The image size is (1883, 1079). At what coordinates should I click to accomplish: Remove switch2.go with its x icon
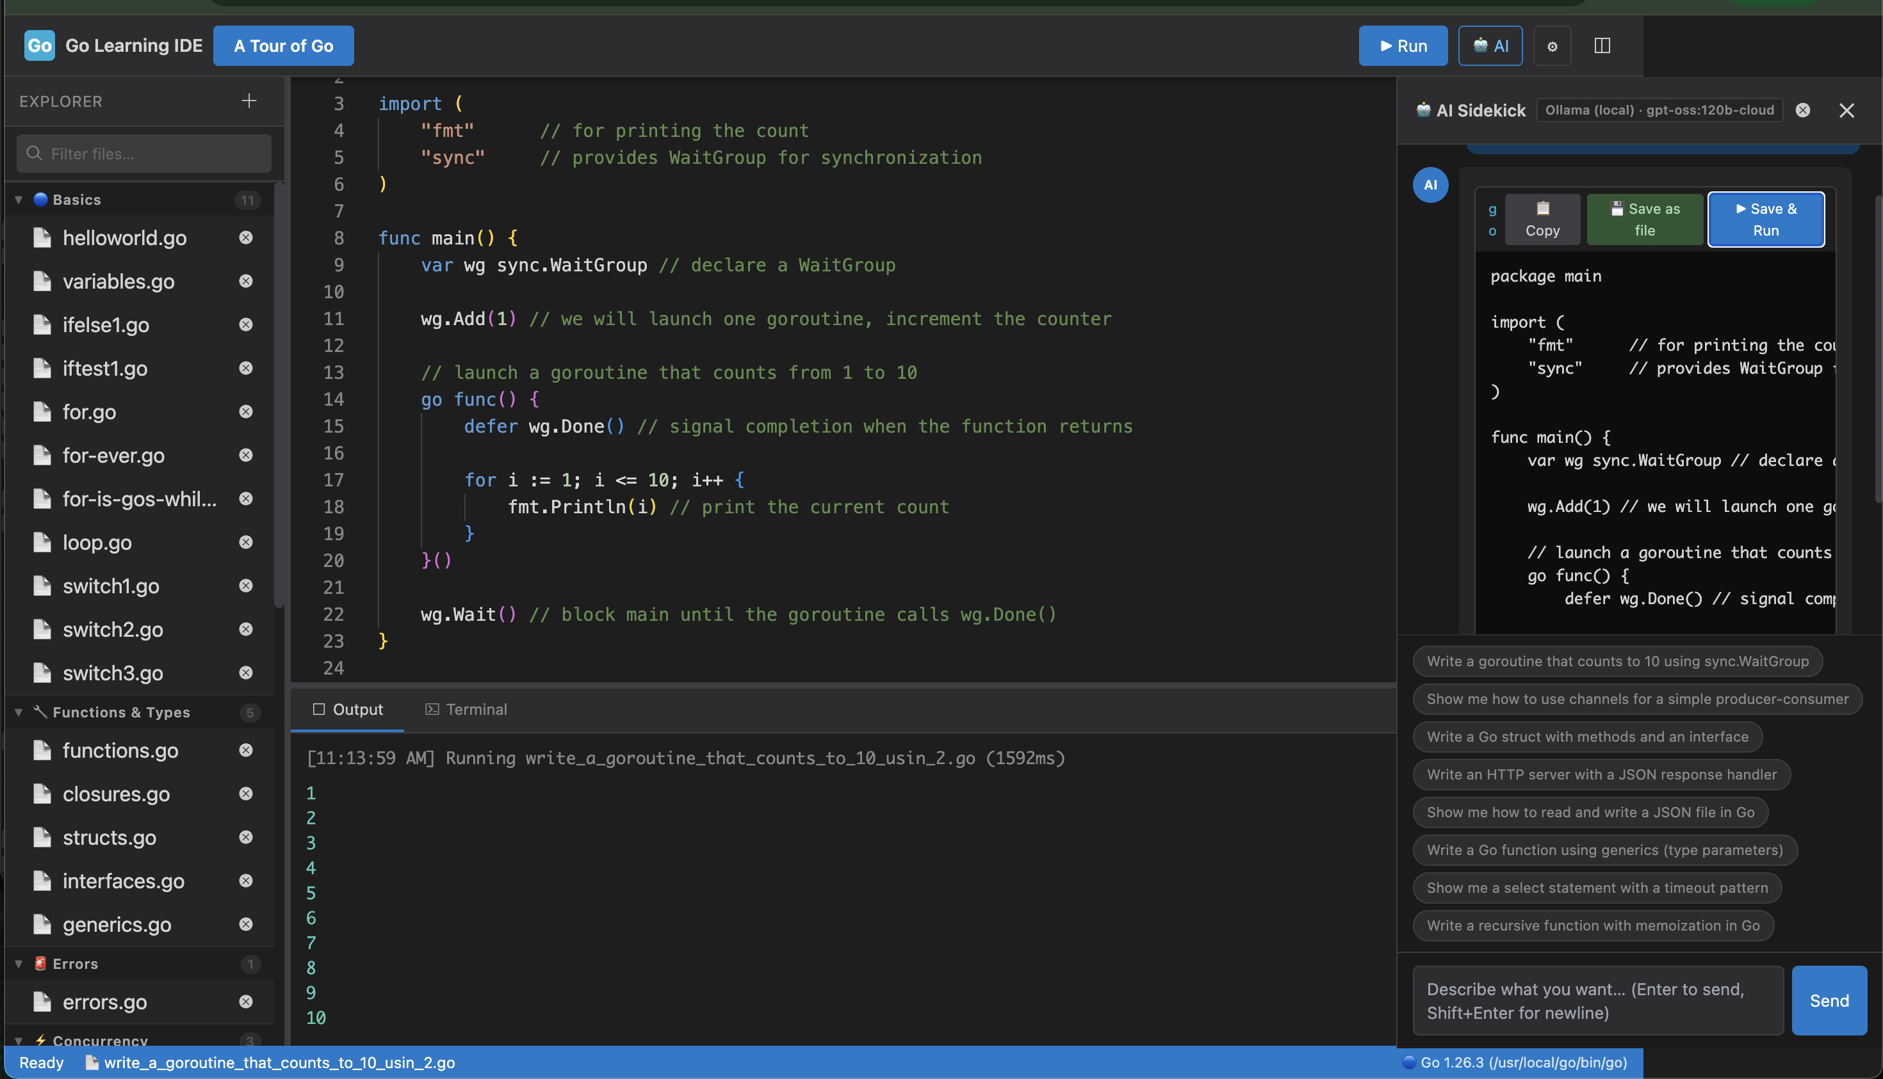click(x=246, y=629)
